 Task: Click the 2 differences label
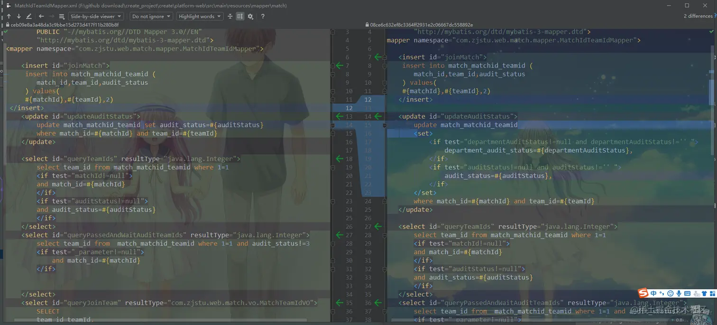pyautogui.click(x=698, y=16)
